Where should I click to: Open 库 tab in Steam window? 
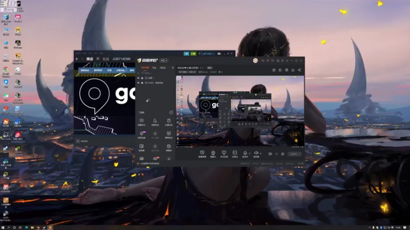(98, 59)
